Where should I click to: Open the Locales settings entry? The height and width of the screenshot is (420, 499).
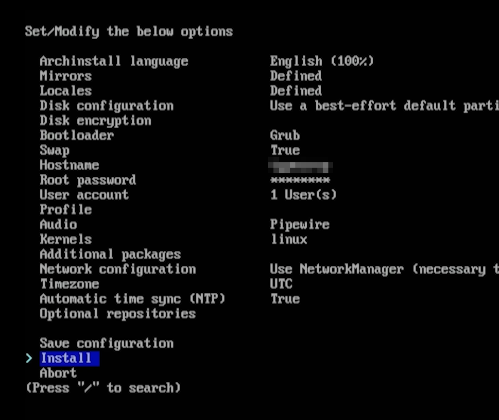(65, 91)
